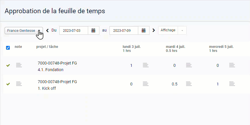
Task: Expand the Affichage dropdown arrow
Action: coord(182,30)
